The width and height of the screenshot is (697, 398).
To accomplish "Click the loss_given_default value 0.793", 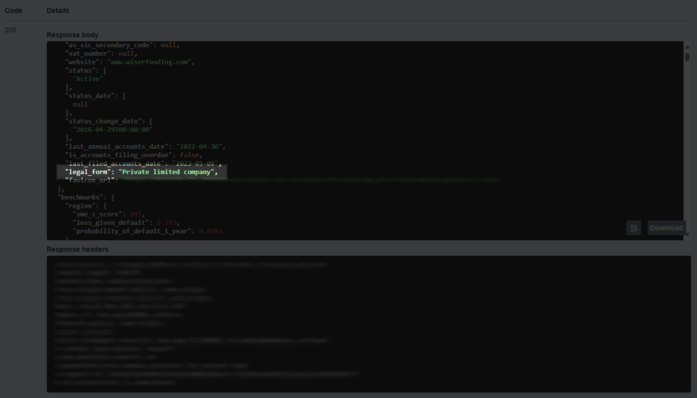I will (166, 223).
